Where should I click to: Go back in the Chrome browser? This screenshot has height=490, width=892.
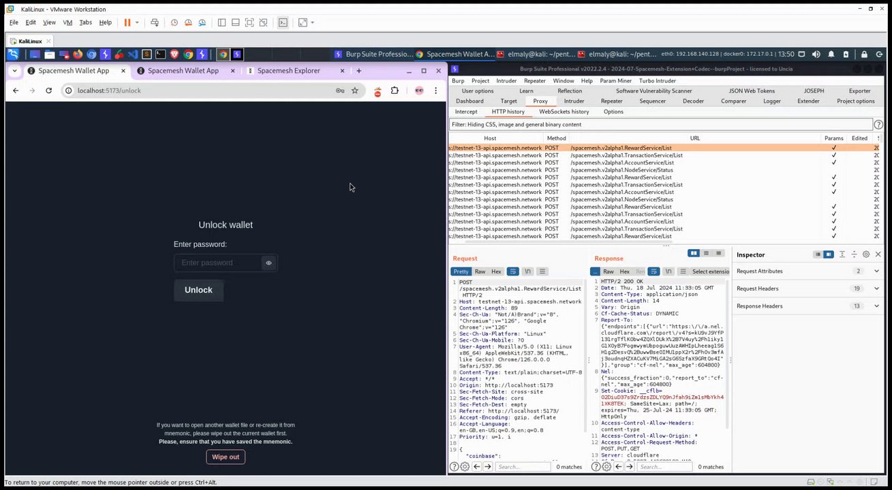coord(16,91)
